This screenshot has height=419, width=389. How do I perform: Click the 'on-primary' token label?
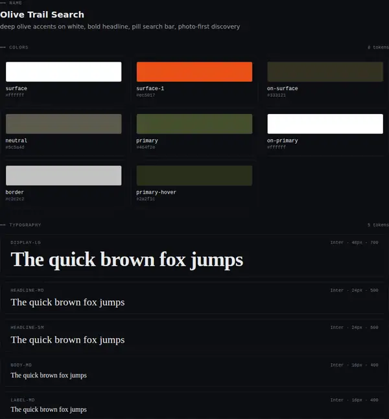283,141
